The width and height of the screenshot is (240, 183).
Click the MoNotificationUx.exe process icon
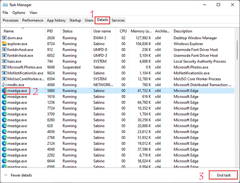point(4,73)
